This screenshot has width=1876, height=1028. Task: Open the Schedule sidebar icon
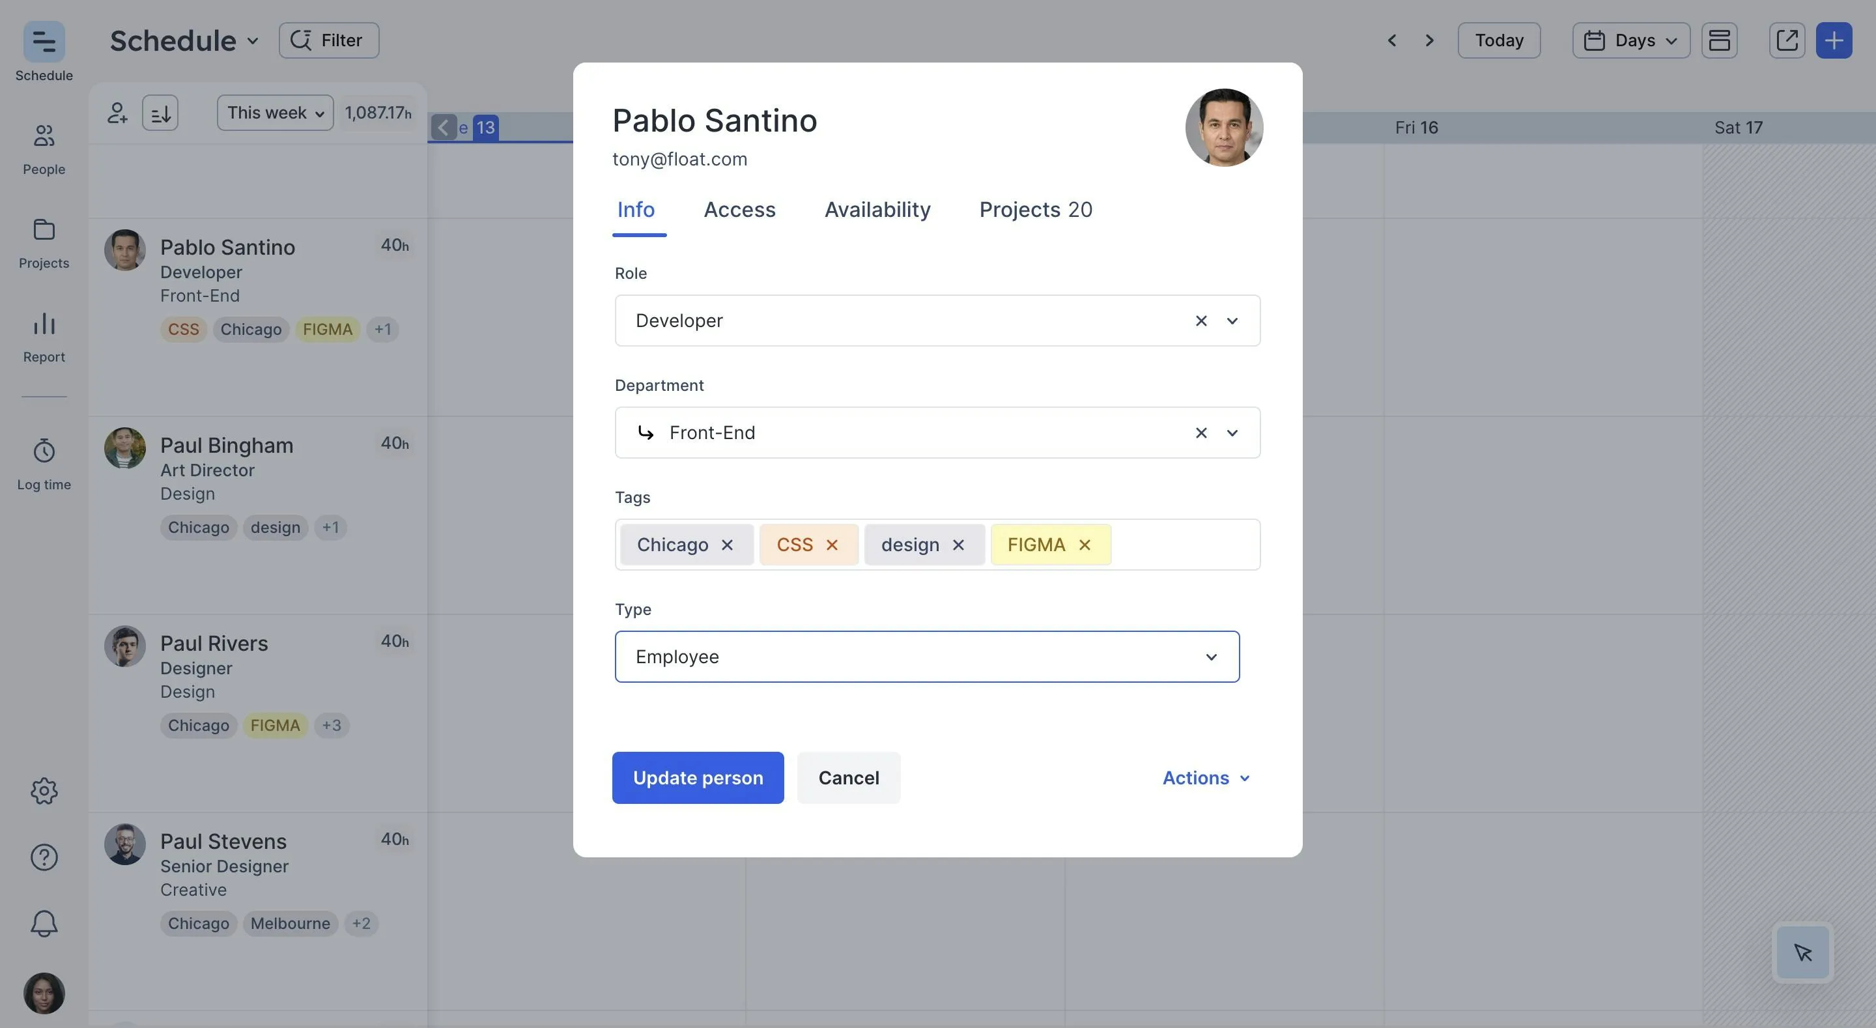pyautogui.click(x=44, y=42)
